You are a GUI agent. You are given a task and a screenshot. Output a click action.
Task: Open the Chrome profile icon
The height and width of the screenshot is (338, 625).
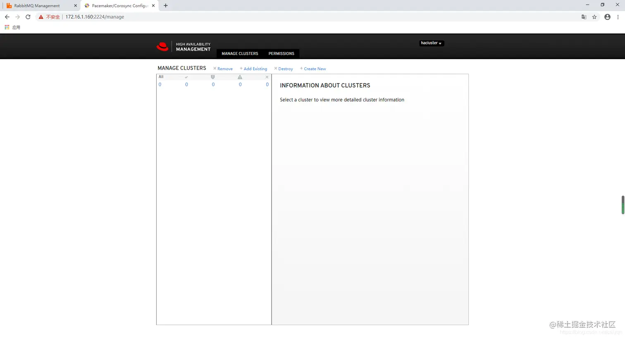click(607, 17)
